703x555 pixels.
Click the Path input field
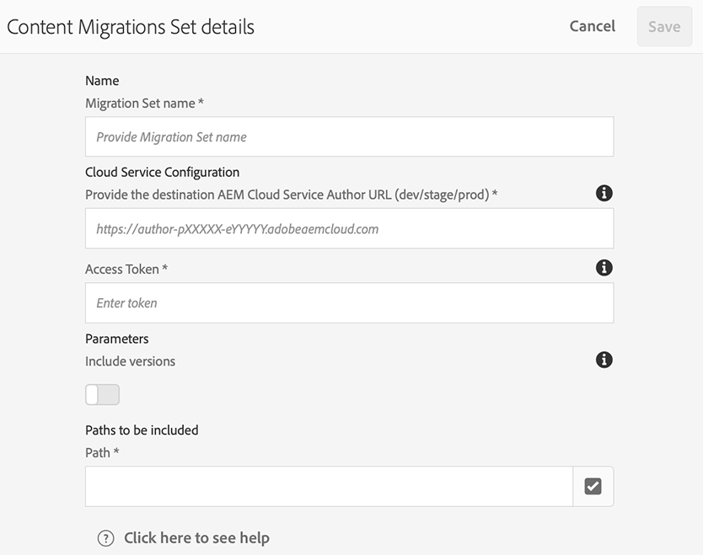[x=329, y=486]
